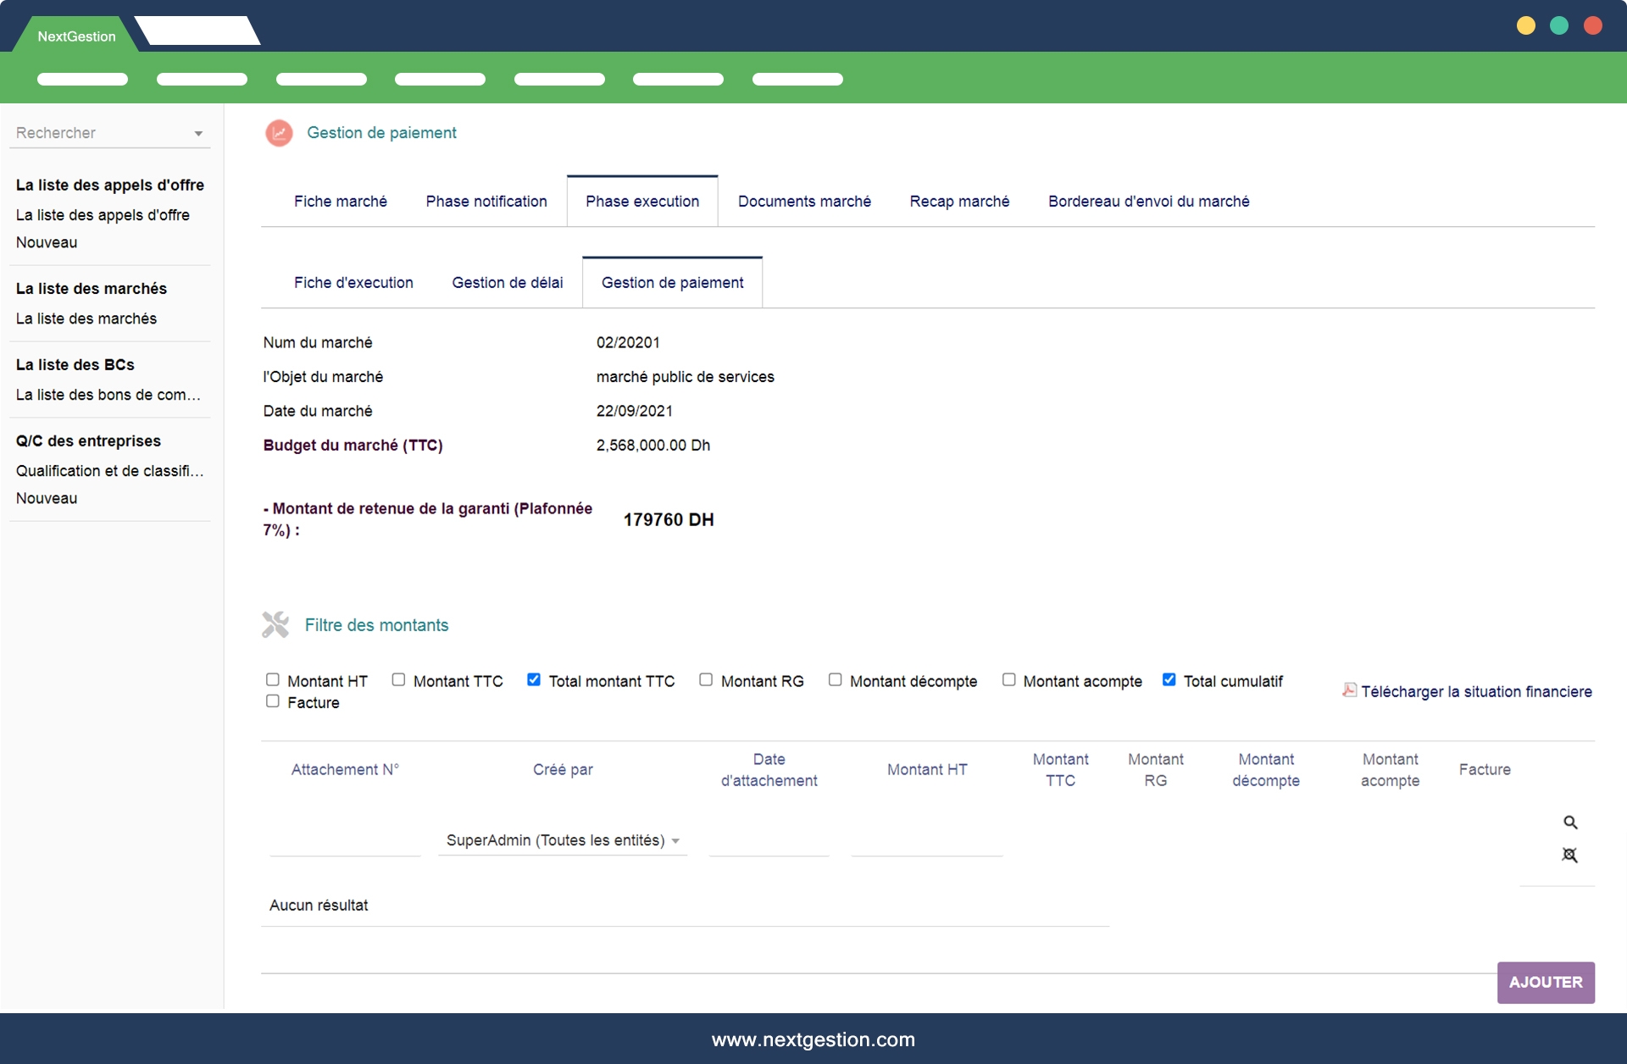Click the PDF icon beside Télécharger

[1349, 690]
